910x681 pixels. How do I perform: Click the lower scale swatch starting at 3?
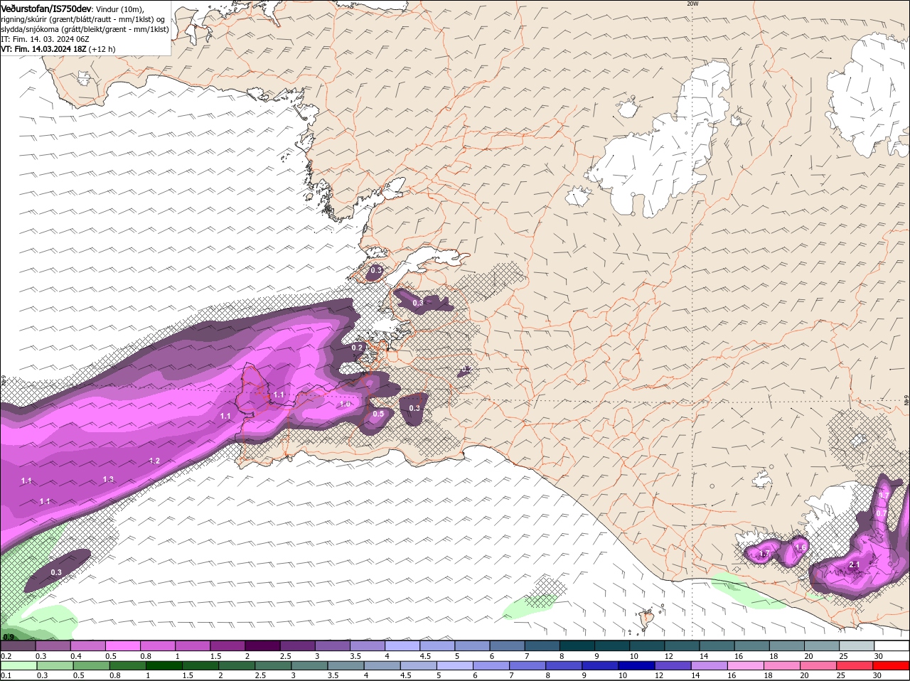pyautogui.click(x=309, y=665)
